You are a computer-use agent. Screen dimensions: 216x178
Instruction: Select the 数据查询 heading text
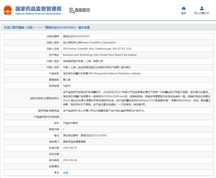tap(83, 10)
